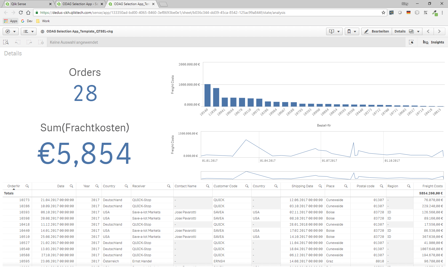Click the 10941 bar in chart
The width and height of the screenshot is (448, 269).
(x=225, y=102)
